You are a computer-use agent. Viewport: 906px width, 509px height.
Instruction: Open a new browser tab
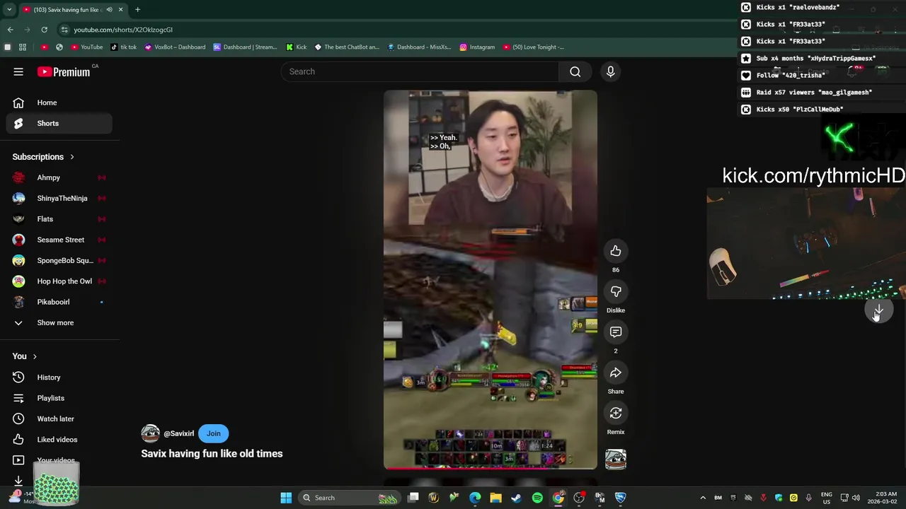tap(137, 10)
